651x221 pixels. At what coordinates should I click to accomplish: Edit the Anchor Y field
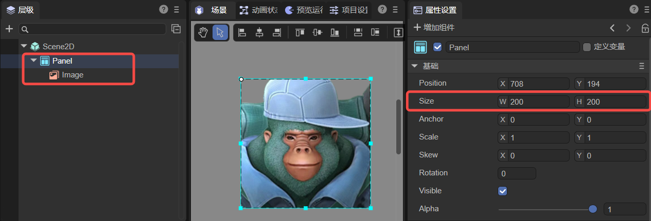pos(610,119)
